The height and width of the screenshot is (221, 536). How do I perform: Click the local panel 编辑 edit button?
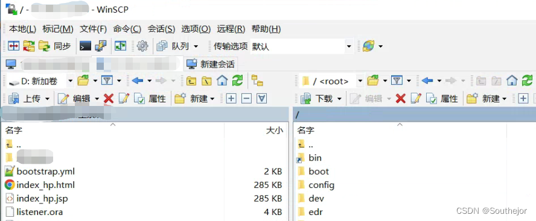tap(74, 99)
